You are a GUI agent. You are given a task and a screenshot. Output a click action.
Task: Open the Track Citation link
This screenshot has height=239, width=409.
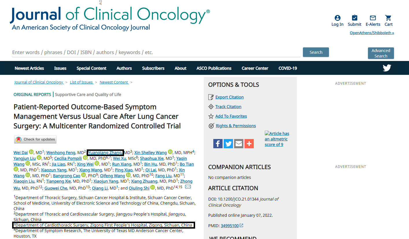228,107
